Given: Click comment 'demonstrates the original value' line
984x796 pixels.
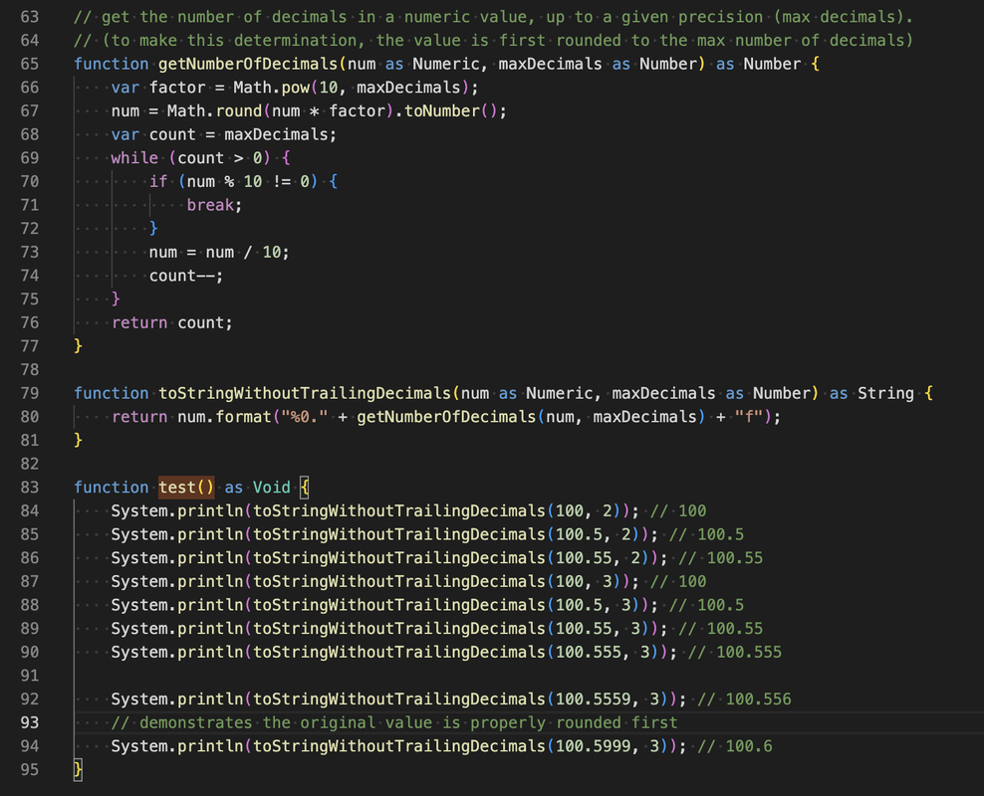Looking at the screenshot, I should (394, 722).
